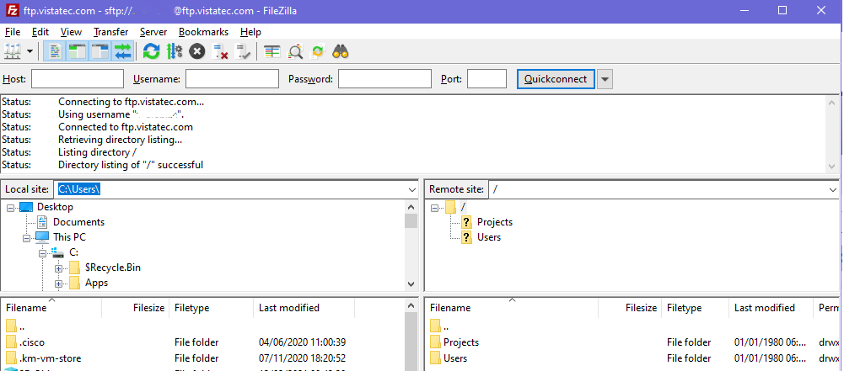Collapse the Desktop tree node
This screenshot has width=844, height=371.
[10, 207]
